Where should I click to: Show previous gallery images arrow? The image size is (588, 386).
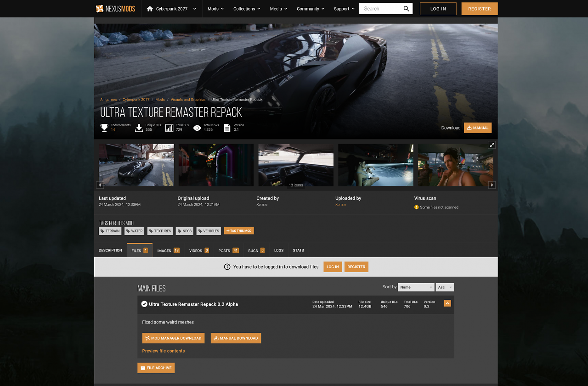point(100,185)
